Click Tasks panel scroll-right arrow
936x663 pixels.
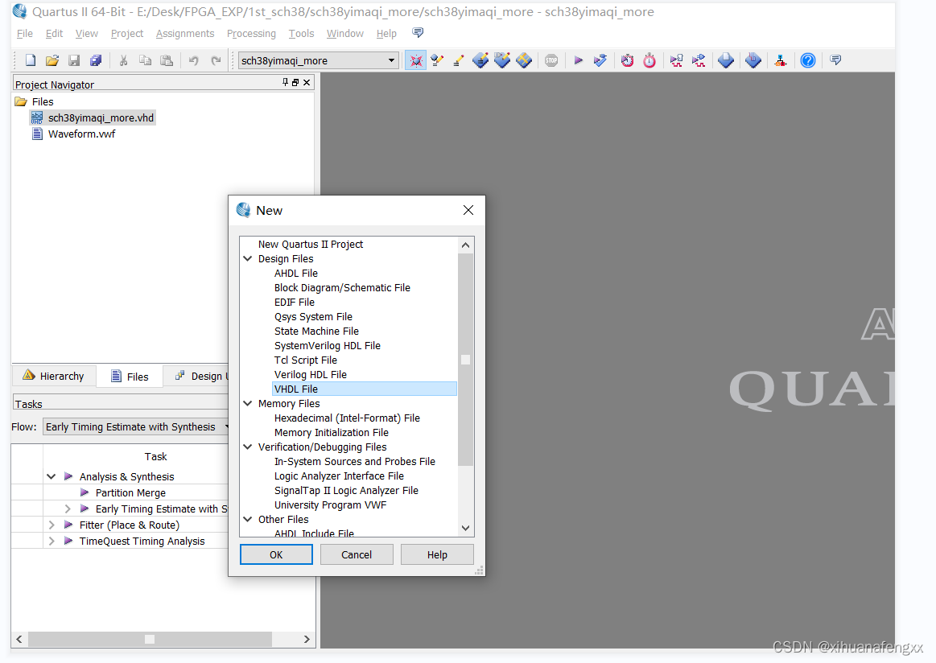307,639
